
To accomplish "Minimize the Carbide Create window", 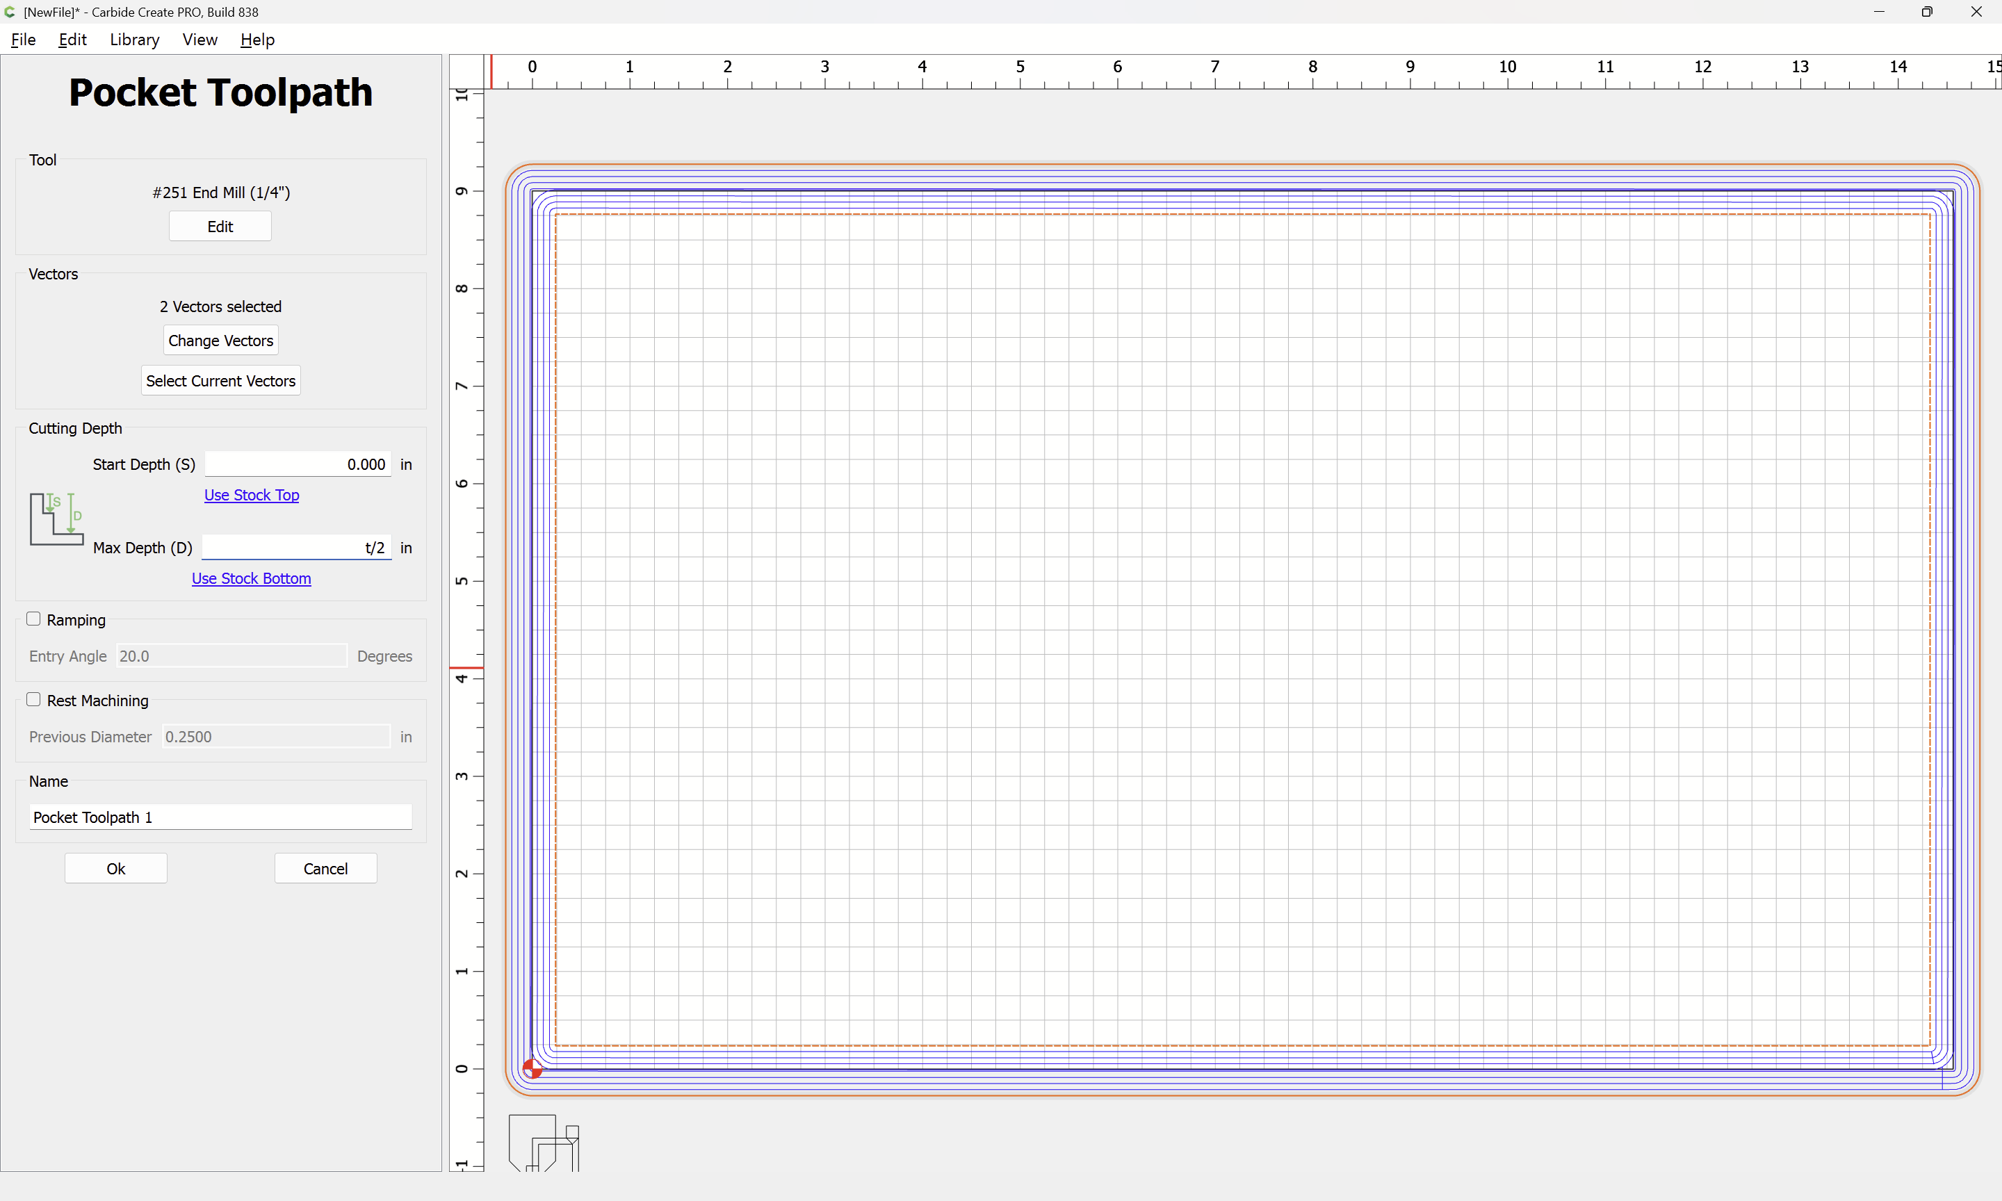I will pos(1878,12).
